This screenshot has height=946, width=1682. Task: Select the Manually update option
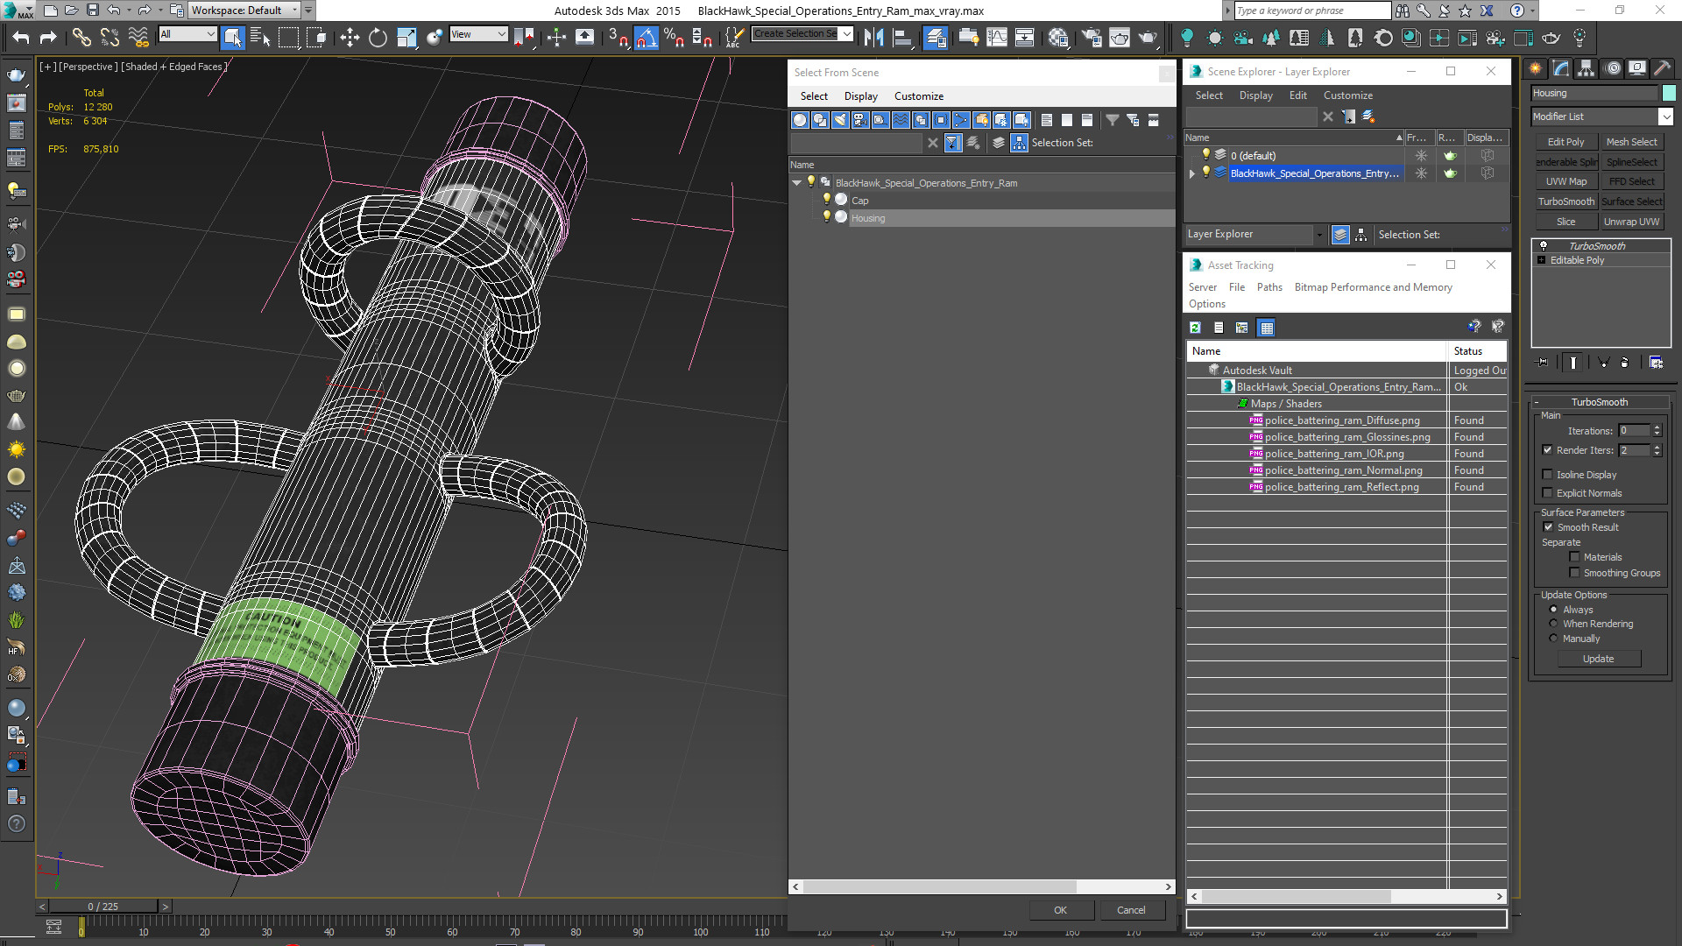[x=1553, y=639]
